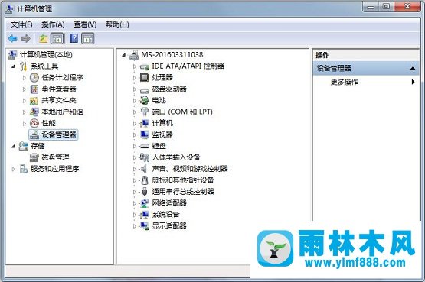Image resolution: width=425 pixels, height=282 pixels.
Task: Expand the 本地用户和组 node arrow
Action: [25, 112]
